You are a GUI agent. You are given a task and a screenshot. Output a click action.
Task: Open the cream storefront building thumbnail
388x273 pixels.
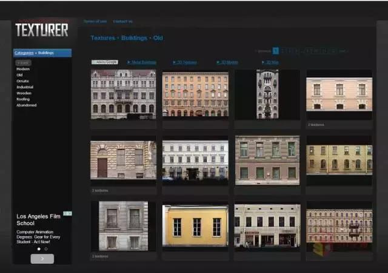pyautogui.click(x=267, y=226)
